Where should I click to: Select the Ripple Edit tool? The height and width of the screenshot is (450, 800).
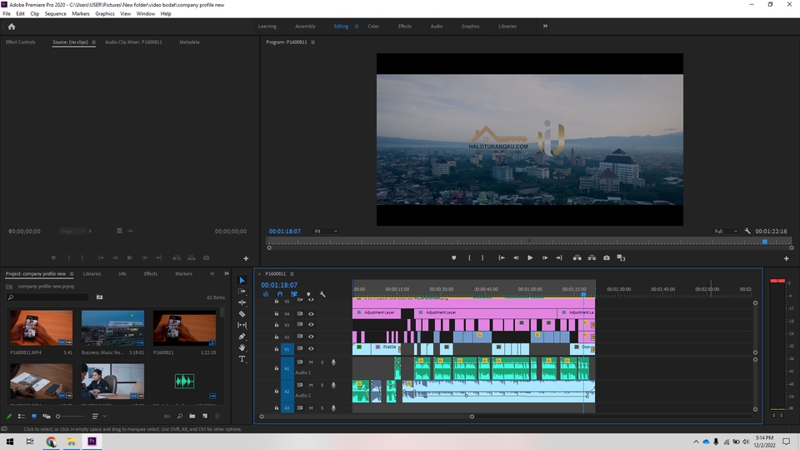[242, 302]
